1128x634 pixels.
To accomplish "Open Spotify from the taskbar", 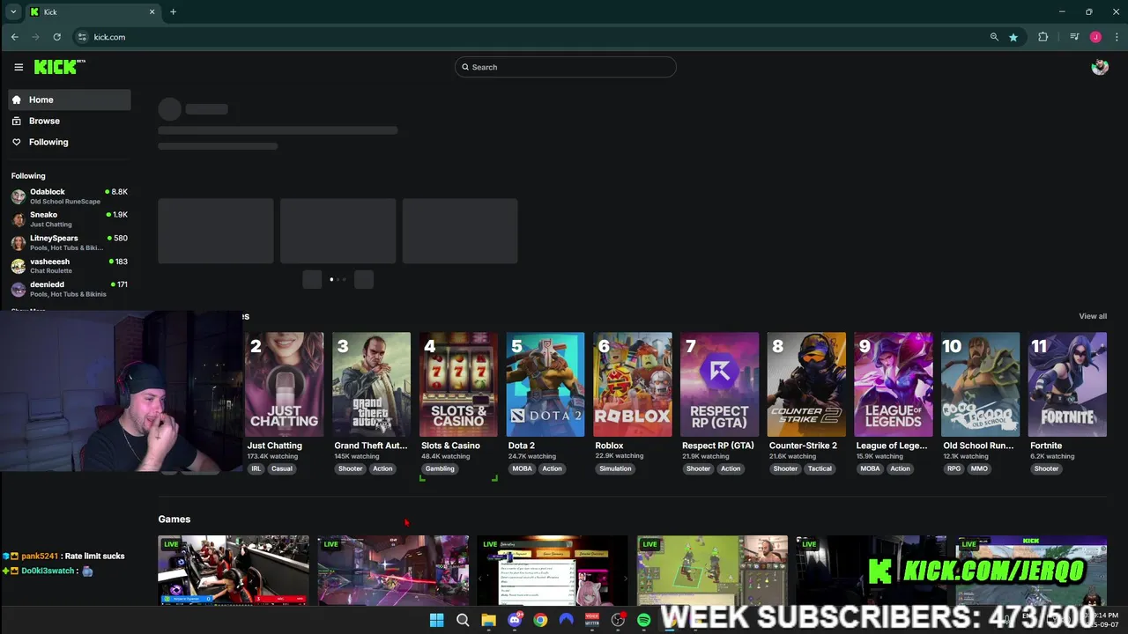I will 644,620.
